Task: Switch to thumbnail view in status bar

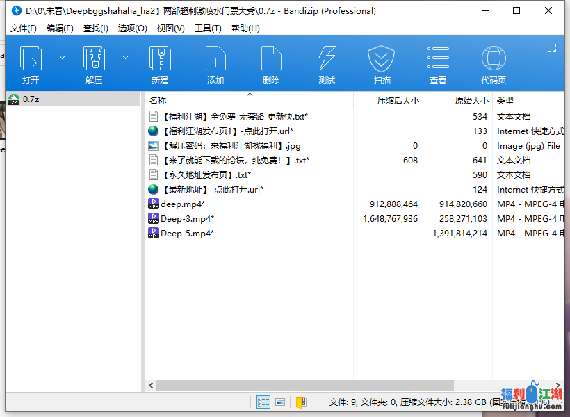Action: (280, 402)
